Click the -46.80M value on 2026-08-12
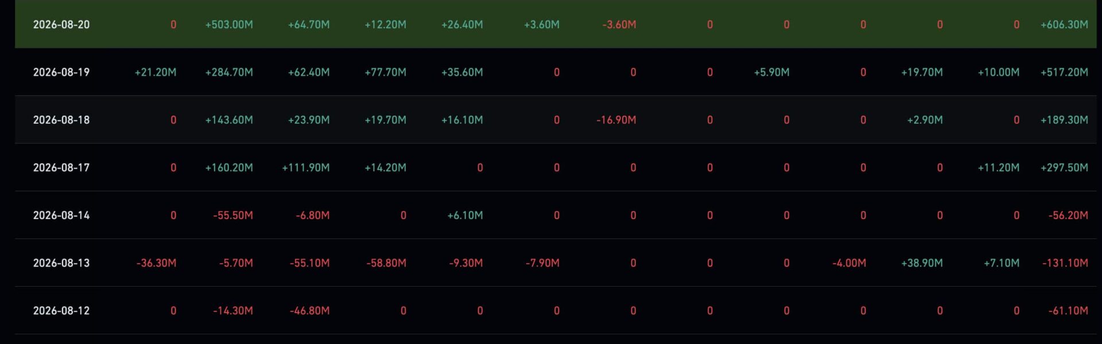The image size is (1102, 344). [310, 310]
